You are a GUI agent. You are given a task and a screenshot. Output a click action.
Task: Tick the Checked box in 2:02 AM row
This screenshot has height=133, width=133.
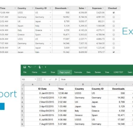point(114,21)
